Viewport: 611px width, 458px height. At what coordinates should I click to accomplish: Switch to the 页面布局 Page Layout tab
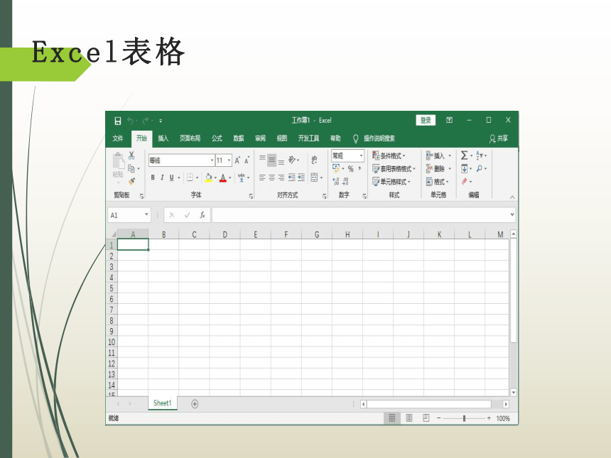click(x=190, y=138)
